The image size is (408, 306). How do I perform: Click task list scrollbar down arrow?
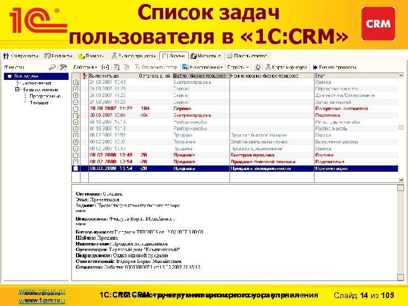401,180
